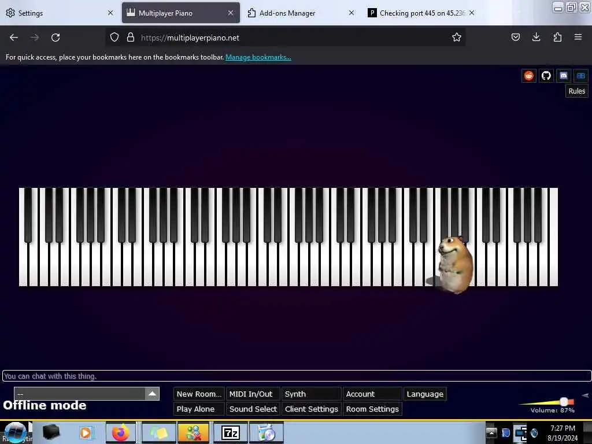Viewport: 592px width, 444px height.
Task: Open the Discord icon link
Action: (x=563, y=76)
